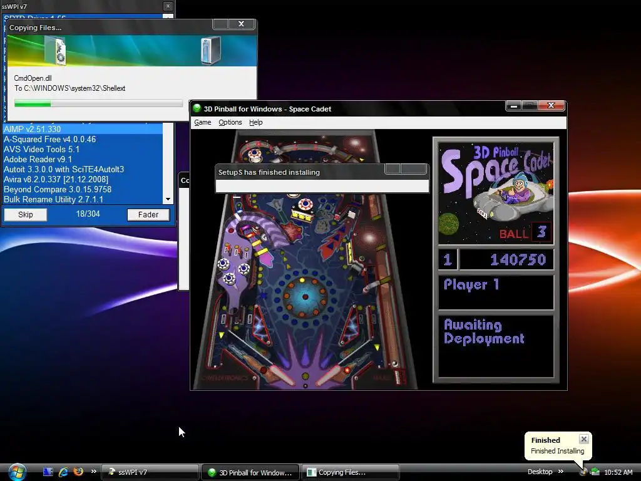Click the Awaiting Deployment message
The height and width of the screenshot is (481, 641).
[484, 332]
